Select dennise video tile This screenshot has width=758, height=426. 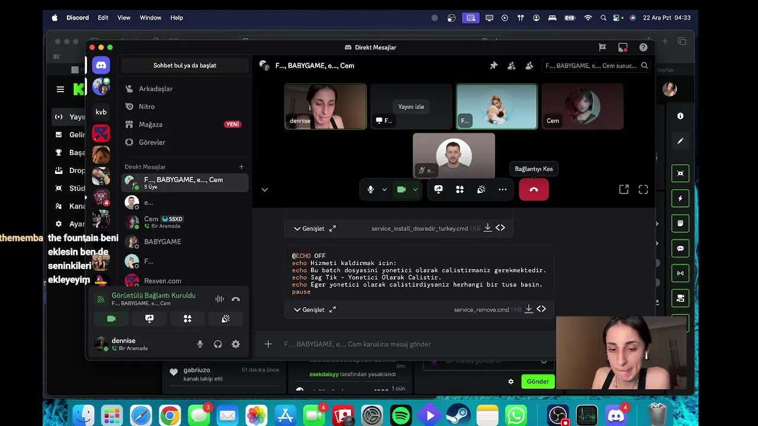tap(326, 106)
